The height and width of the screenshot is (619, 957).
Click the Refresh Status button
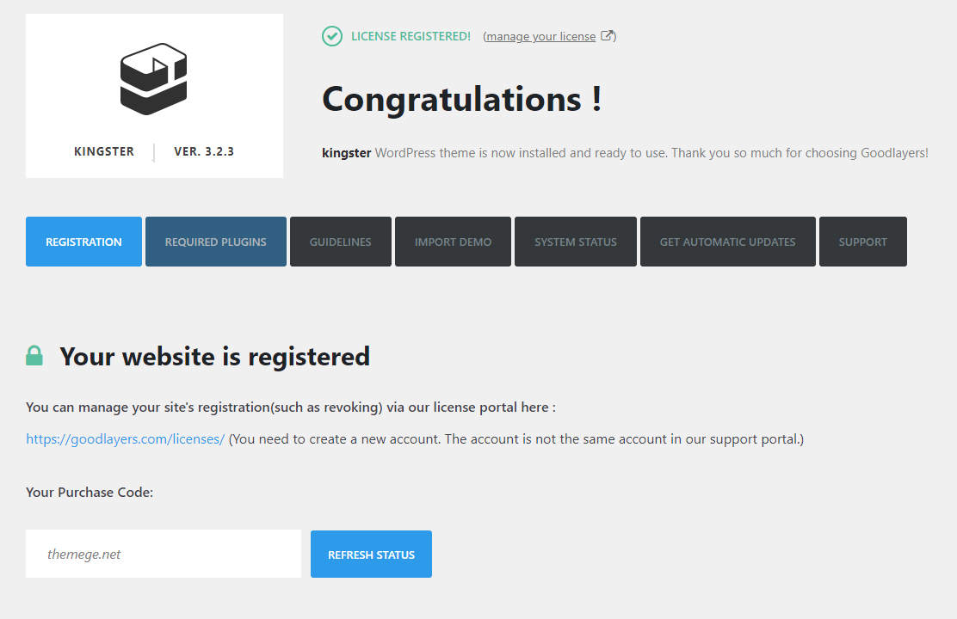(371, 554)
